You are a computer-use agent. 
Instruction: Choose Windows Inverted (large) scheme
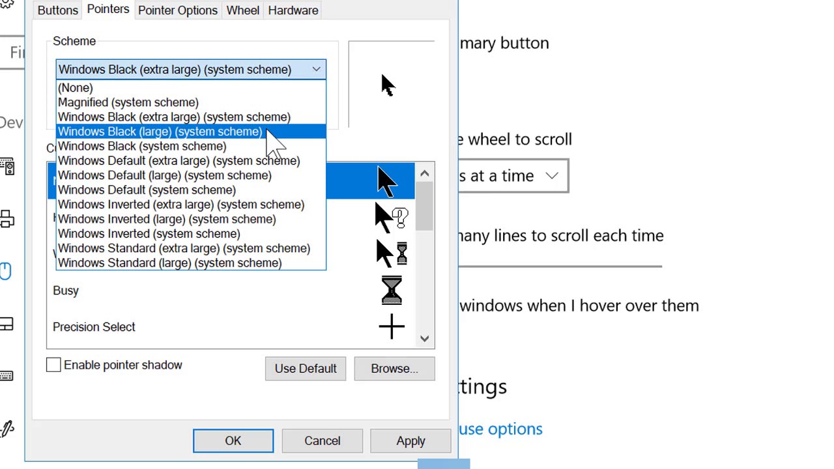pyautogui.click(x=191, y=220)
